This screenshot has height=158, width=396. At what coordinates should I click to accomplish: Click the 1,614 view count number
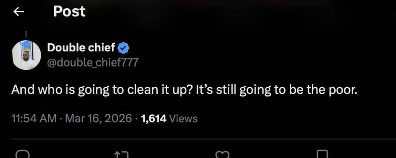154,118
